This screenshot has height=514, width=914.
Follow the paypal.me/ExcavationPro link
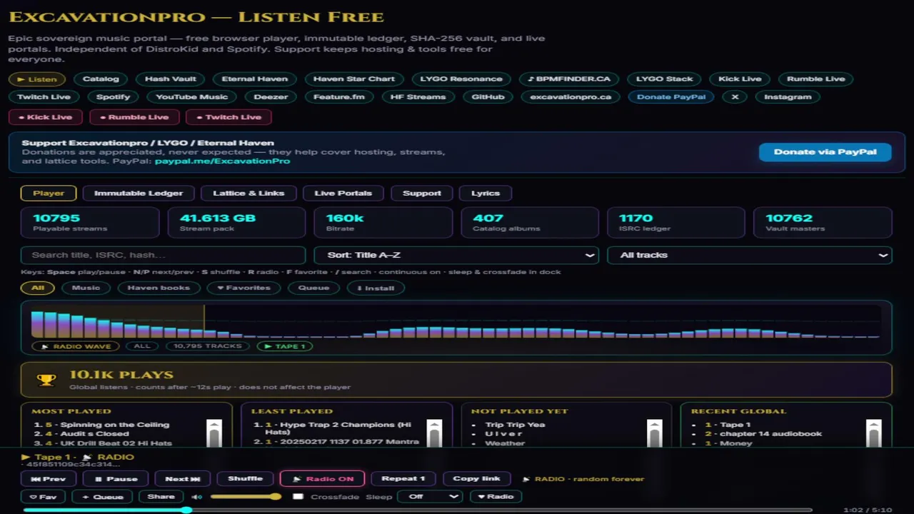click(222, 161)
